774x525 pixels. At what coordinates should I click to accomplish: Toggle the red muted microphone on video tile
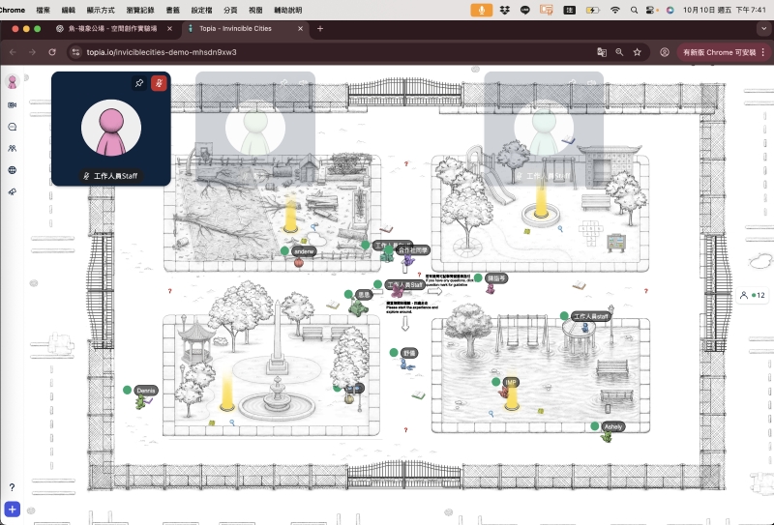pyautogui.click(x=159, y=83)
